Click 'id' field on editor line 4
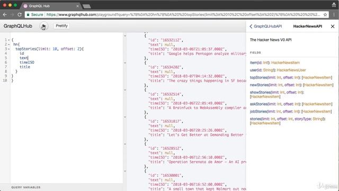Viewport: 339px width, 191px height. 22,53
